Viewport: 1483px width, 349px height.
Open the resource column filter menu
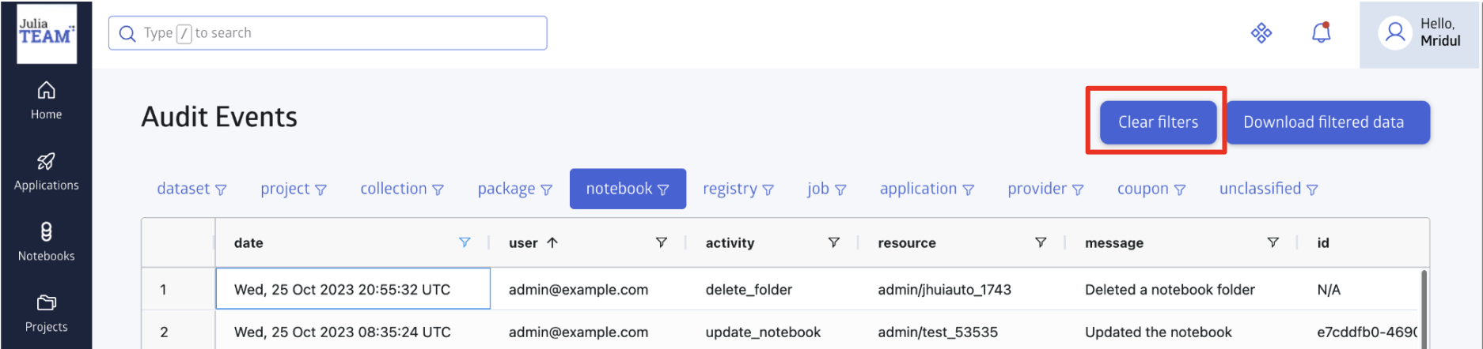point(1041,242)
